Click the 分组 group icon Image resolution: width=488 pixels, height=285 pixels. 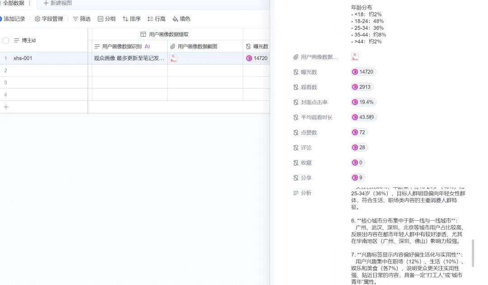coord(101,19)
